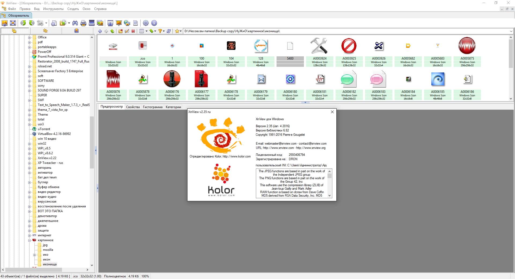Viewport: 515px width, 279px height.
Task: Go up one folder level icon
Action: (112, 31)
